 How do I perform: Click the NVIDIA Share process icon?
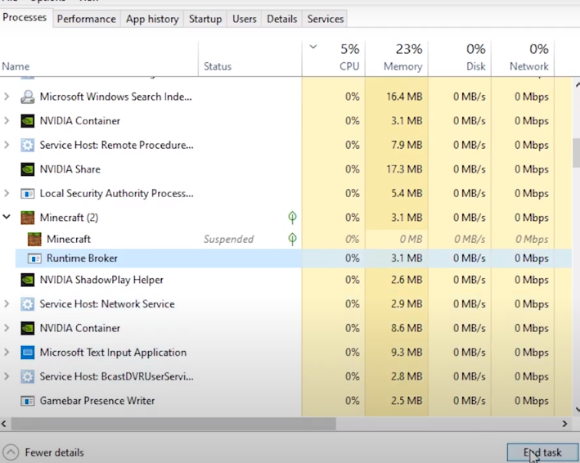27,169
